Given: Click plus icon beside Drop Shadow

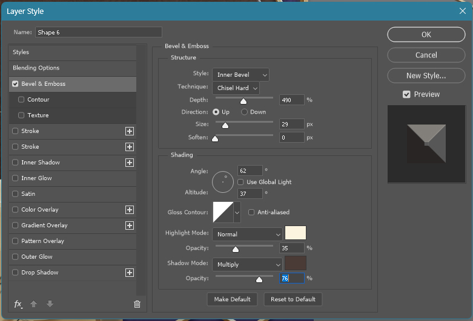Looking at the screenshot, I should click(x=130, y=273).
